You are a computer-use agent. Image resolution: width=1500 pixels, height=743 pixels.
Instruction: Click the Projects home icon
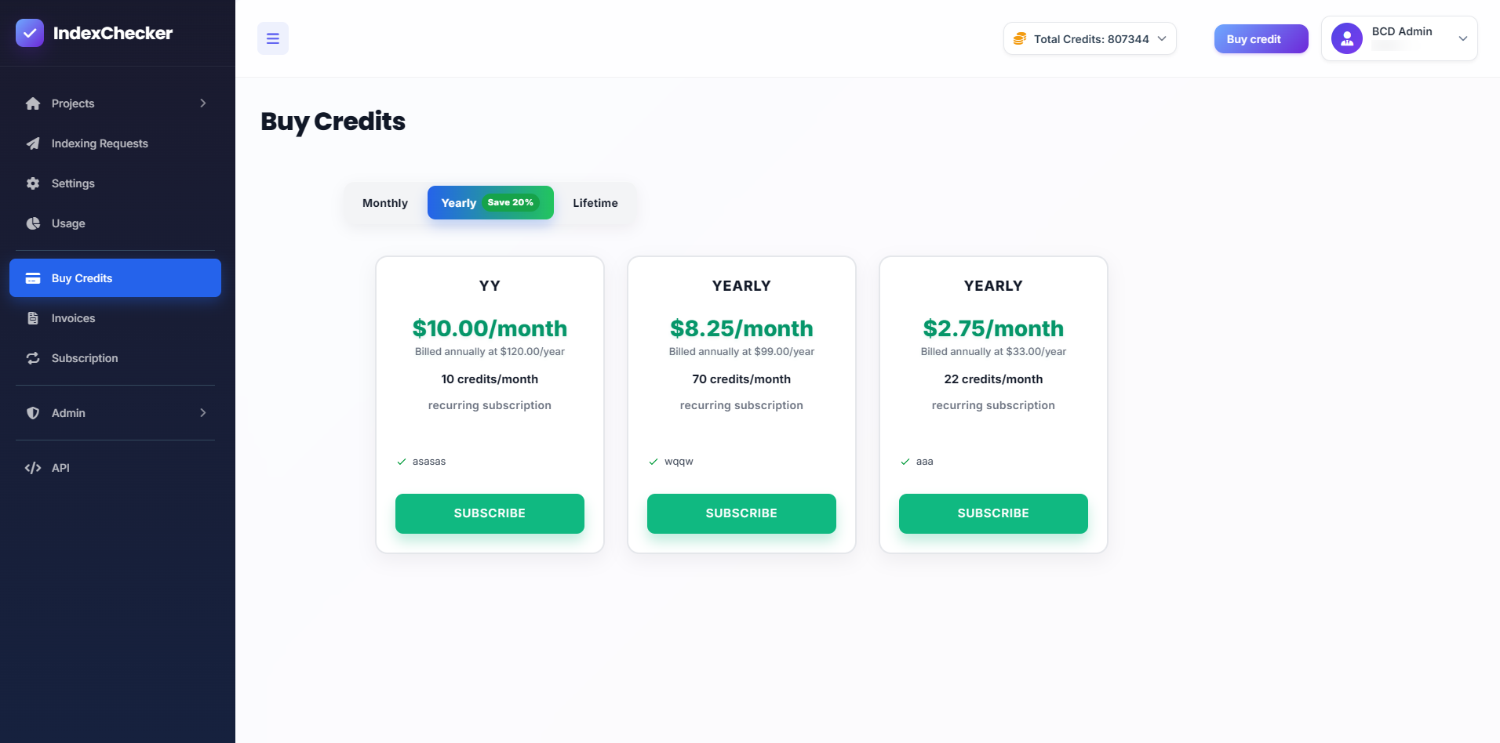coord(33,103)
